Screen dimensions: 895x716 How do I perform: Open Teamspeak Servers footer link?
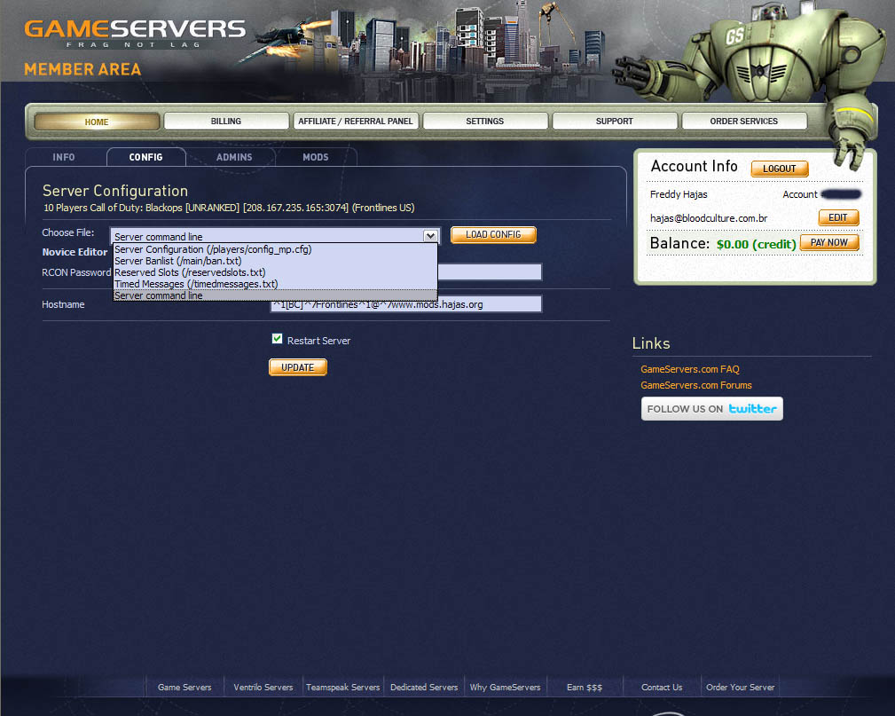click(x=343, y=687)
